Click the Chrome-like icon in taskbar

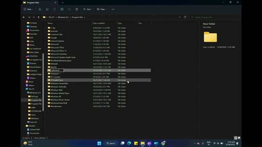coord(163,143)
